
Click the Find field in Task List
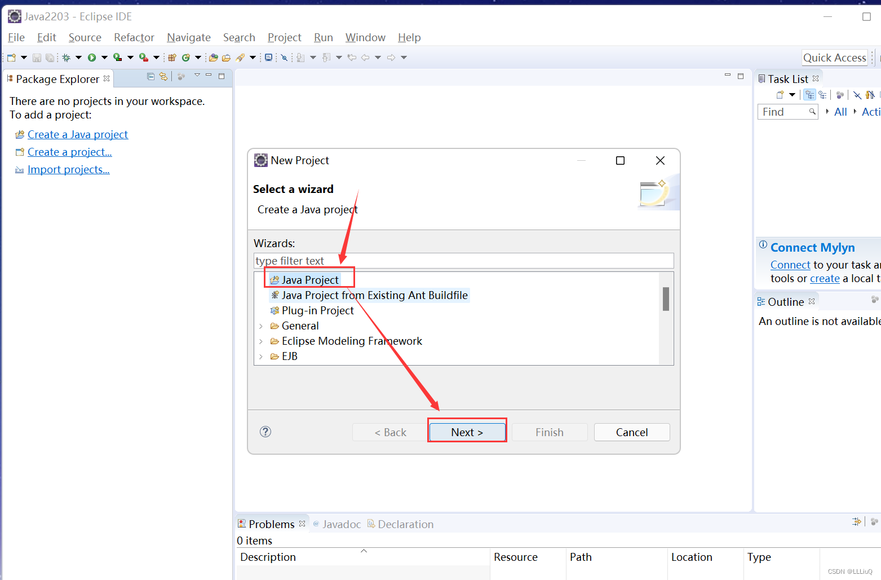(787, 112)
